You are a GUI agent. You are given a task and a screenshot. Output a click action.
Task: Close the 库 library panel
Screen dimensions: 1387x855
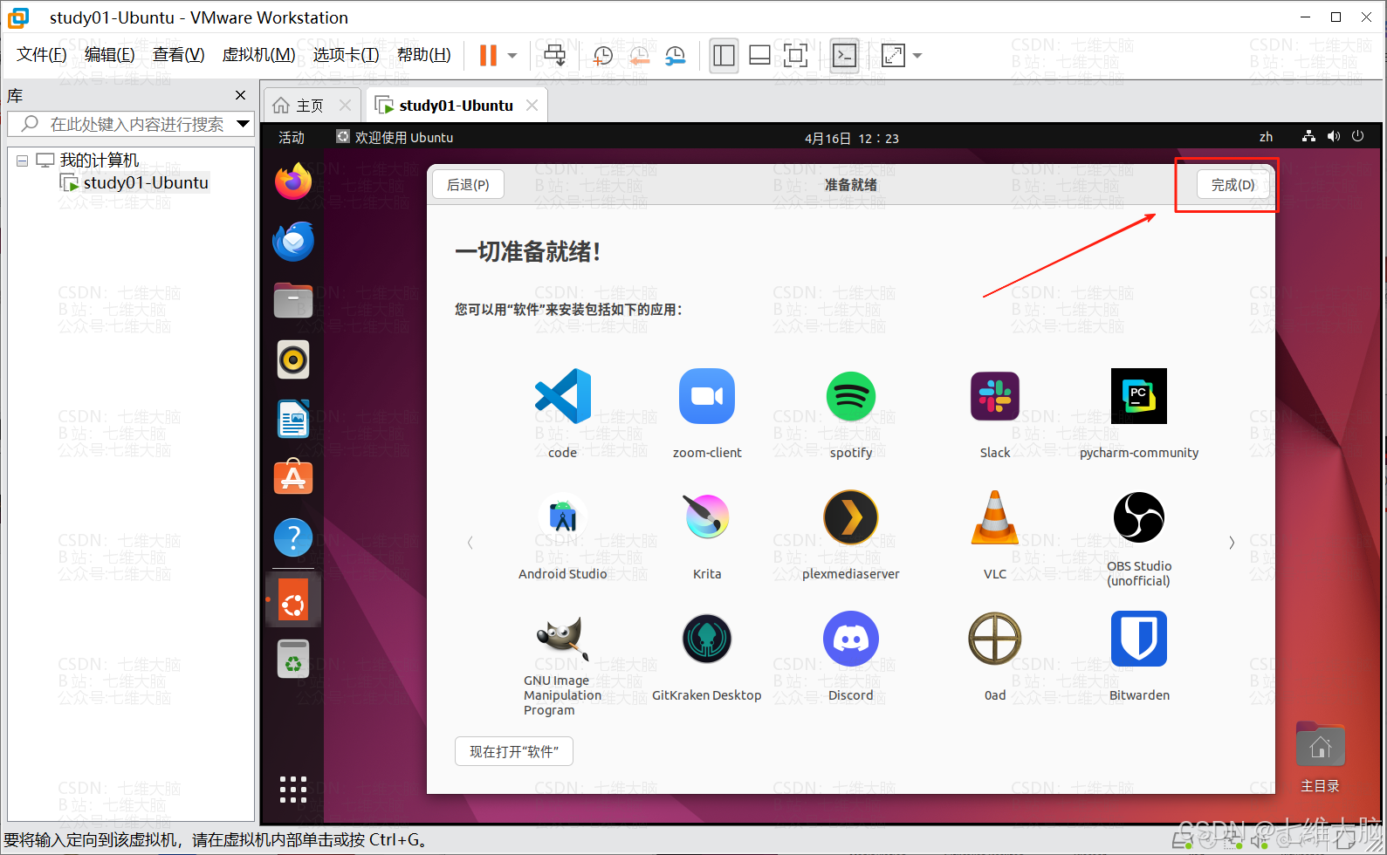click(x=240, y=95)
